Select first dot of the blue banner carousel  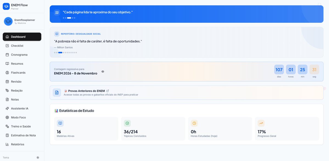pyautogui.click(x=64, y=18)
